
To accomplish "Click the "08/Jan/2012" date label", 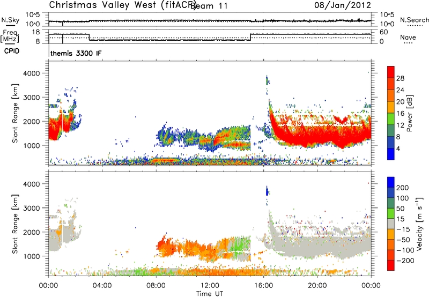I will 343,5.
